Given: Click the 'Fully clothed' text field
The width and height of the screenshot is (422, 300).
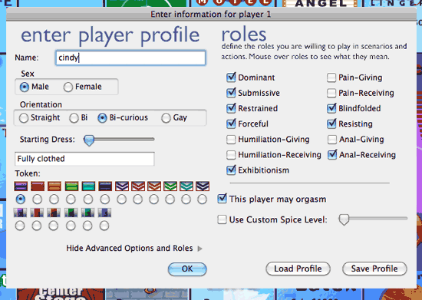Looking at the screenshot, I should 84,159.
